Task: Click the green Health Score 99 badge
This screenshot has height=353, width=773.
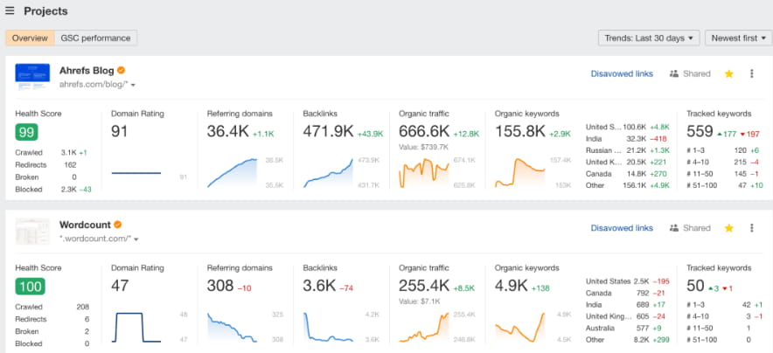Action: click(26, 132)
